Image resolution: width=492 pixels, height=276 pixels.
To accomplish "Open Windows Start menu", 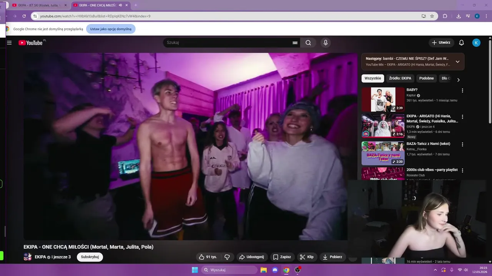I will pos(195,270).
